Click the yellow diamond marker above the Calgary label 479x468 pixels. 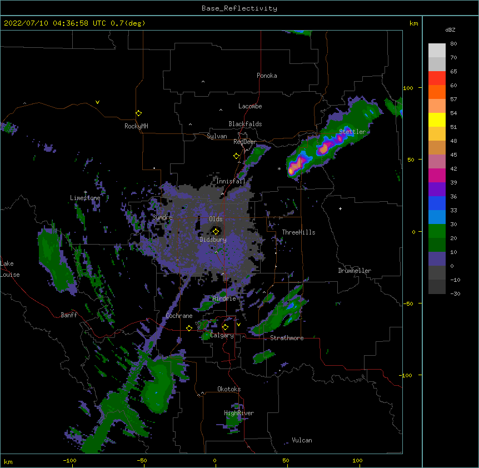coord(225,327)
